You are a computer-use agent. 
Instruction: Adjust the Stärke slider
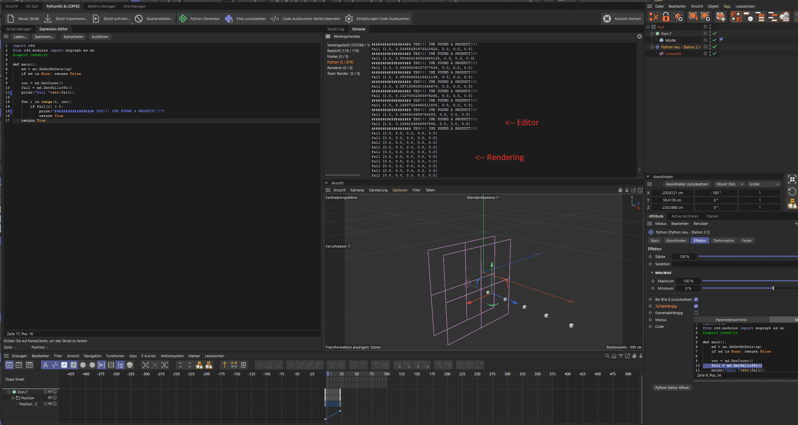coord(748,257)
